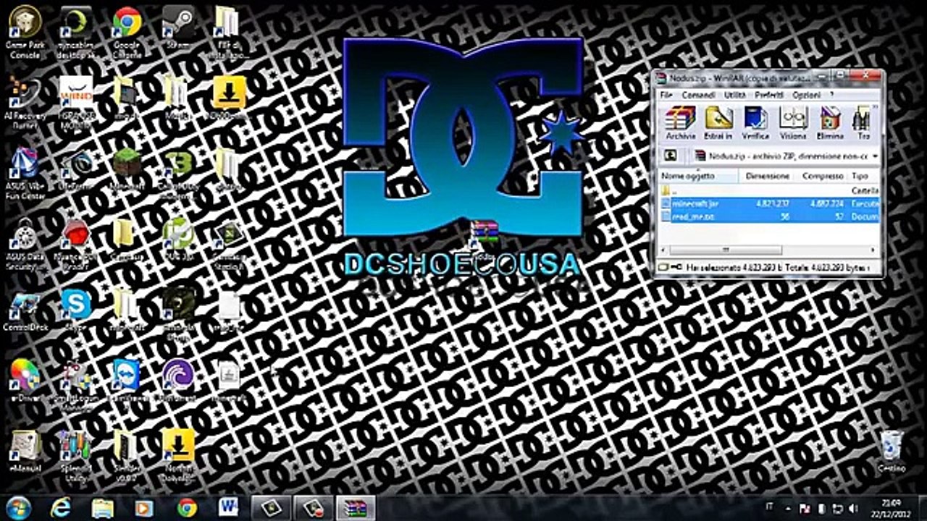
Task: Open Windows Media Player from taskbar
Action: point(145,508)
